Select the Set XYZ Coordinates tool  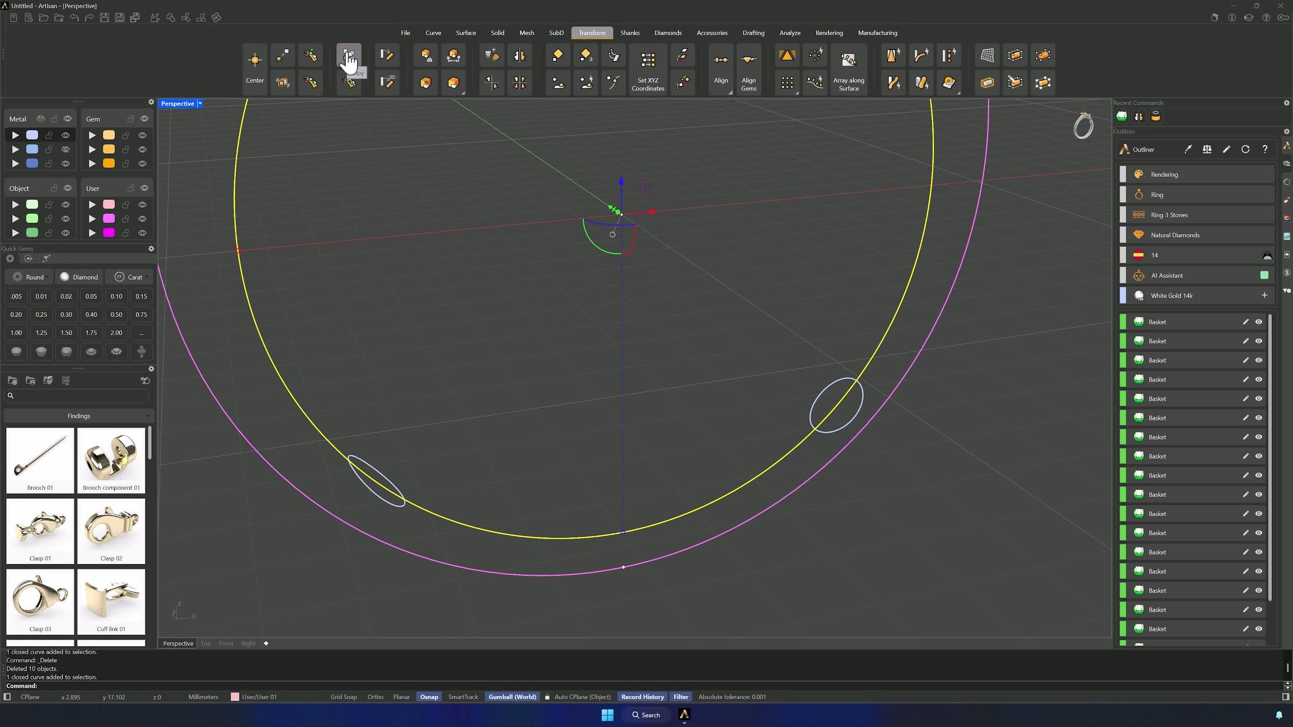pyautogui.click(x=648, y=69)
